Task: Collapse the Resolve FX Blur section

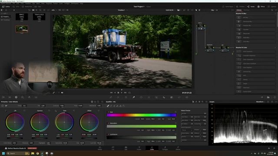Action: click(275, 13)
